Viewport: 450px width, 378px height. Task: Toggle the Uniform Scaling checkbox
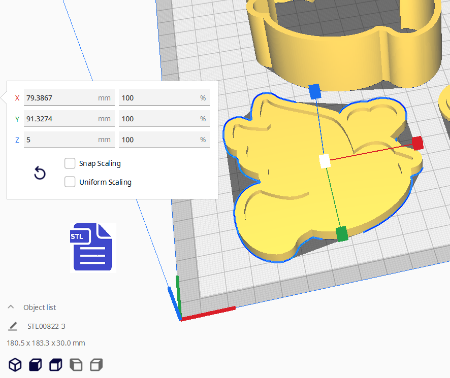(70, 182)
